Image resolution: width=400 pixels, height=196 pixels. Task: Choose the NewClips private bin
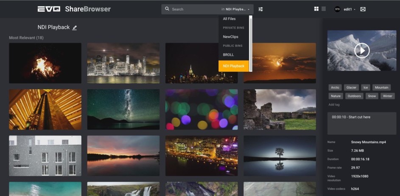coord(230,37)
